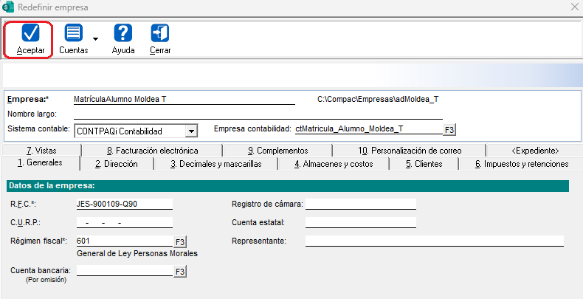Expand the Cuentas dropdown arrow
Viewport: 583px width, 299px height.
click(96, 38)
